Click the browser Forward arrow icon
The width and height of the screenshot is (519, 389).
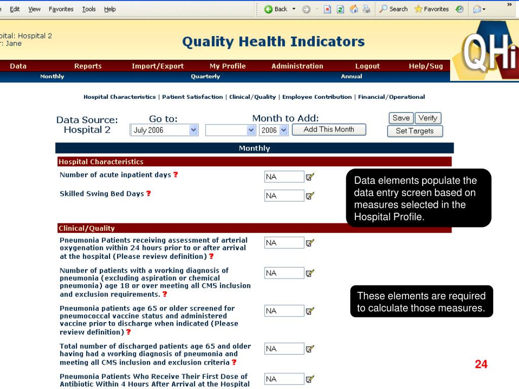[x=306, y=9]
